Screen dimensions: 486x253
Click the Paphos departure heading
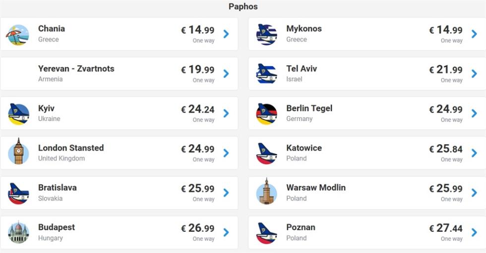(x=243, y=6)
